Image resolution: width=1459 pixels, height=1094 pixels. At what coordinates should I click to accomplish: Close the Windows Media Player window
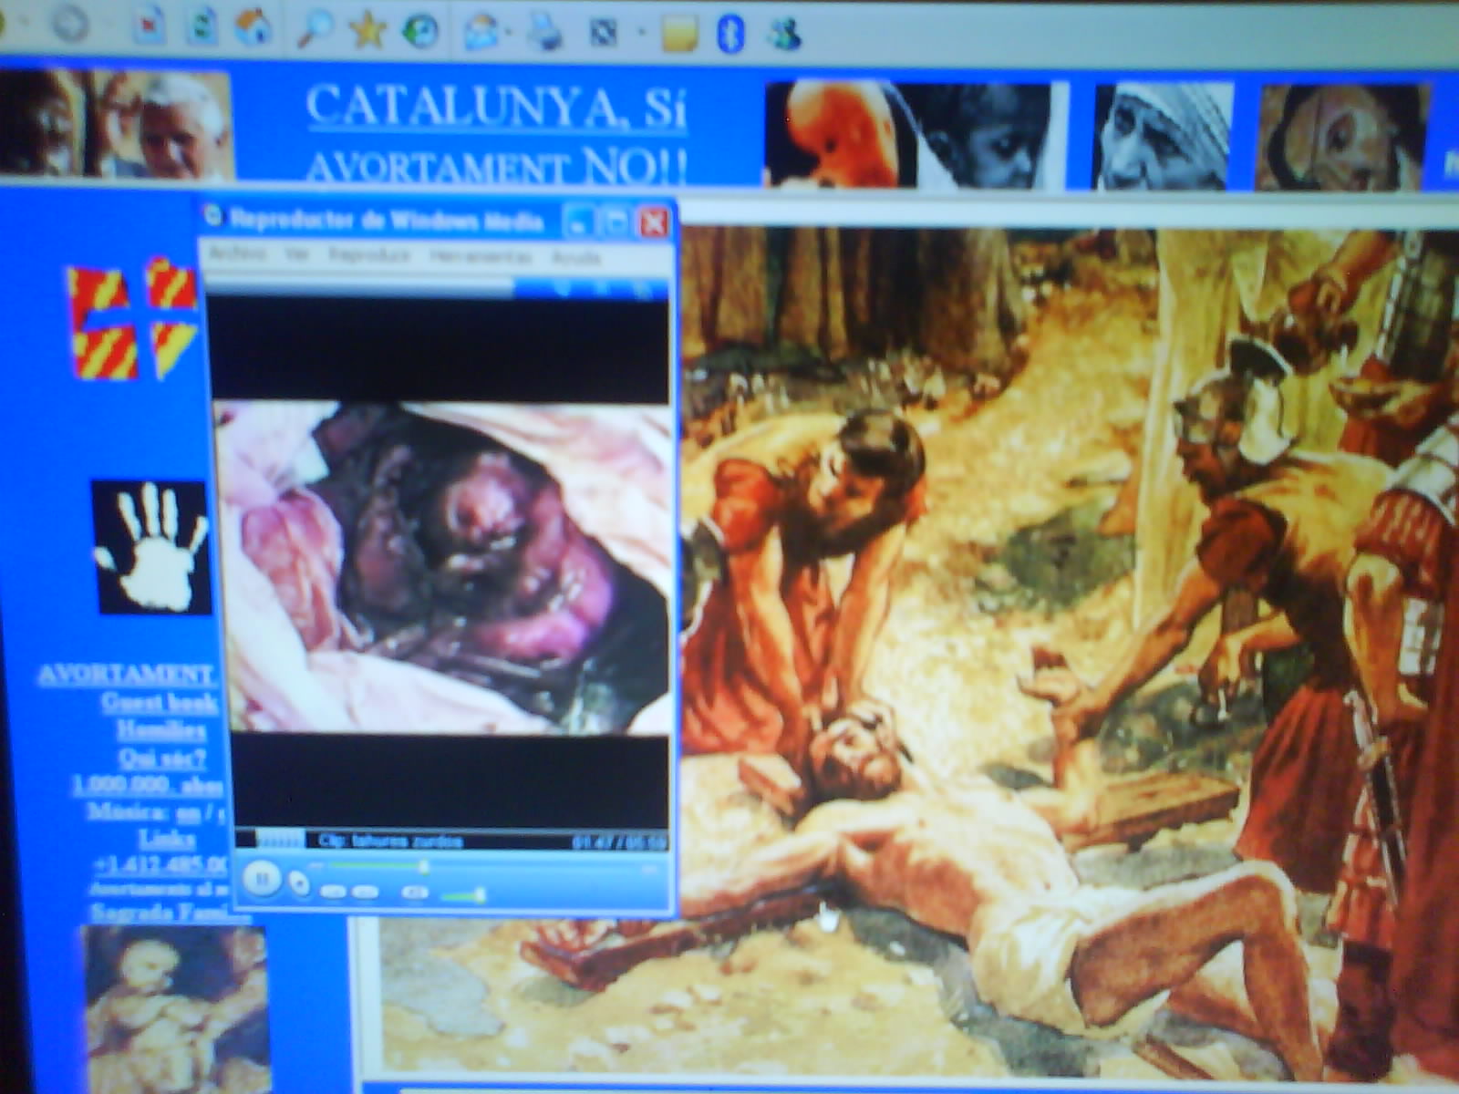coord(654,222)
